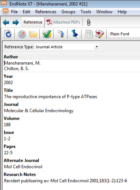Click the notepad with red arrow icon

point(100,34)
